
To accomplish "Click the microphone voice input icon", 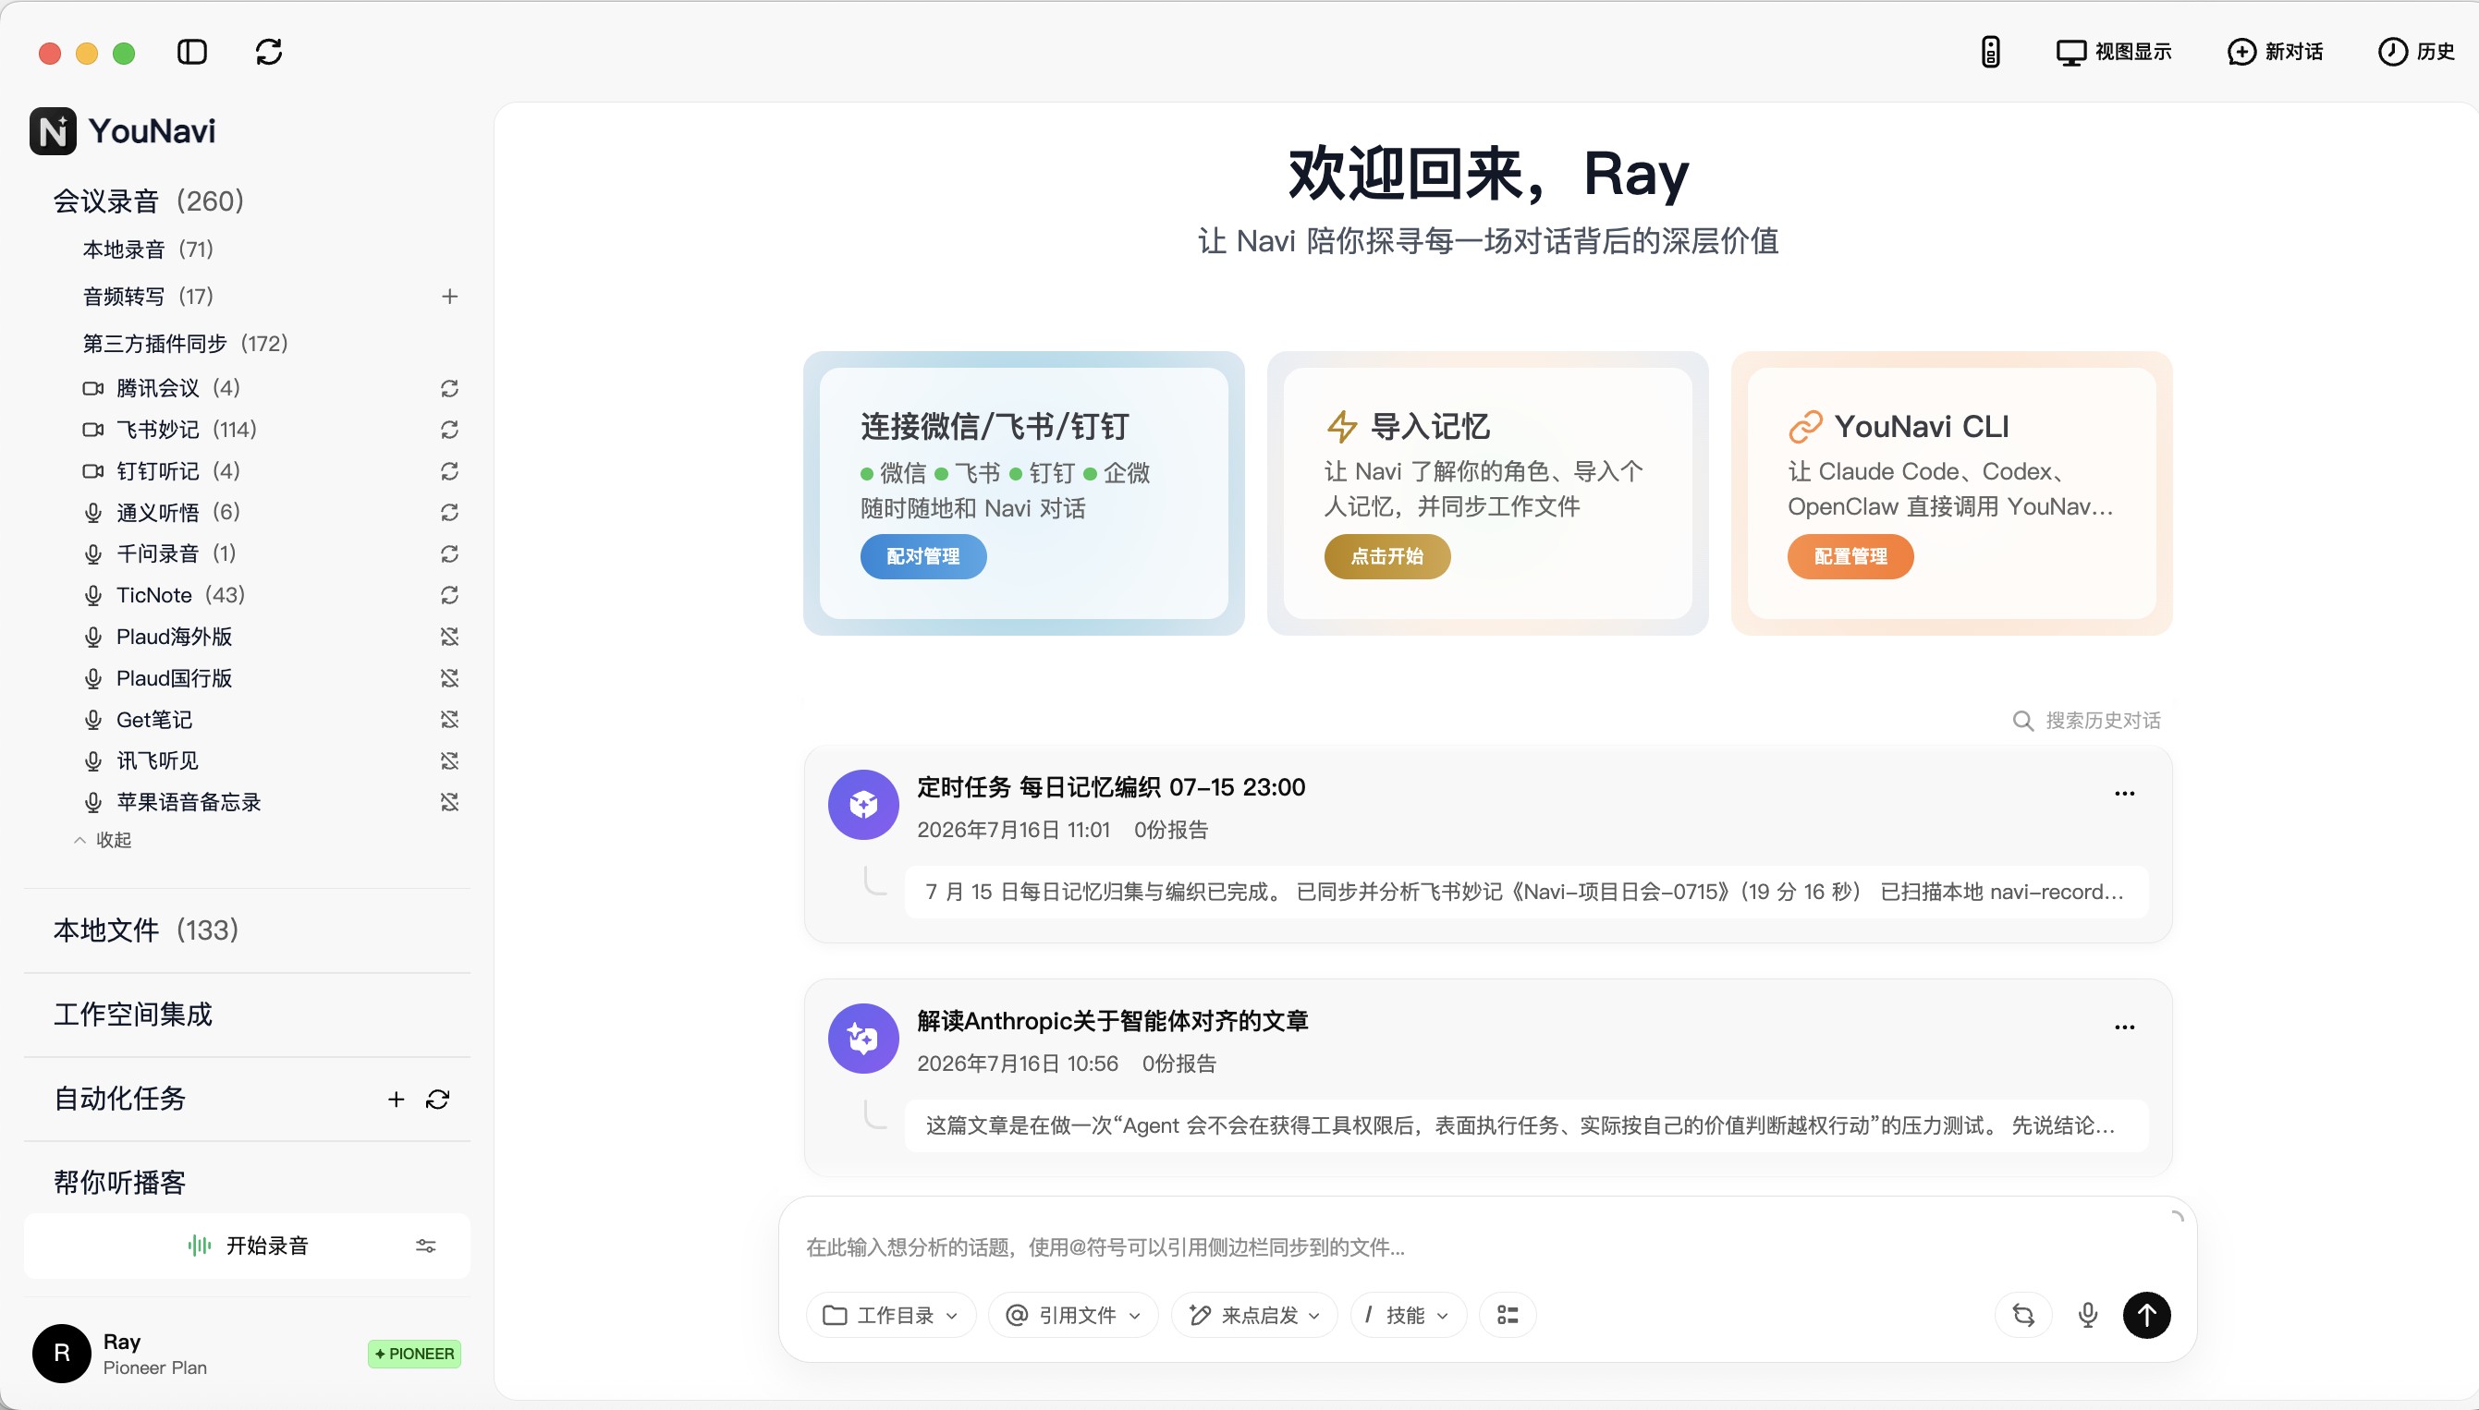I will 2088,1315.
